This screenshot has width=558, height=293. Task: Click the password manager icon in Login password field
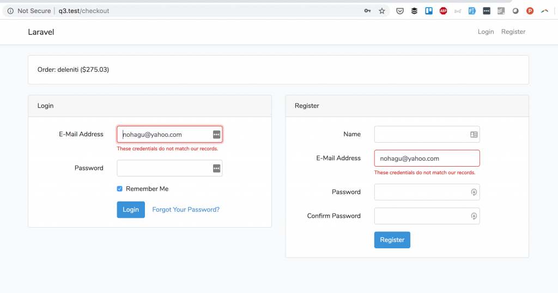[216, 168]
